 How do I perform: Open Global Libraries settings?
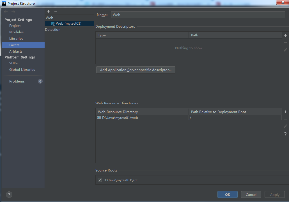(x=22, y=70)
